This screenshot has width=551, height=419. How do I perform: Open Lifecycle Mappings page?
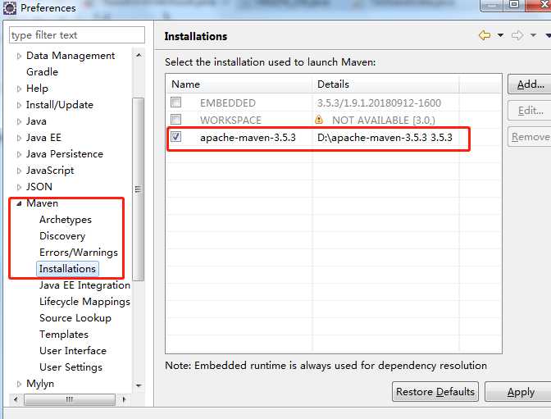click(x=84, y=302)
